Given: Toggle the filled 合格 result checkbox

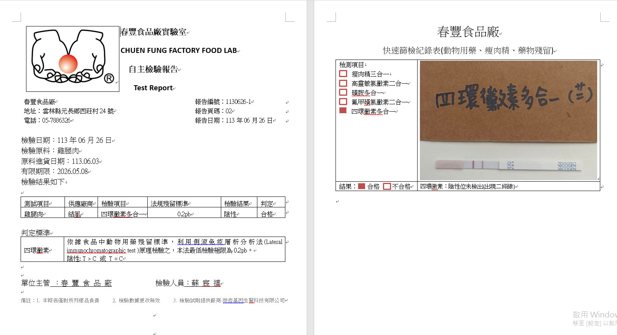Looking at the screenshot, I should tap(362, 186).
